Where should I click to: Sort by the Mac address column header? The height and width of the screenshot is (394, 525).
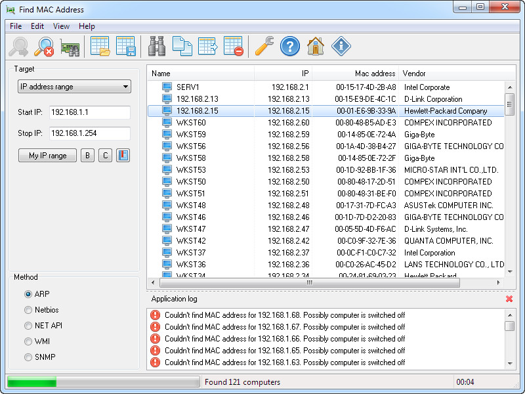[356, 74]
